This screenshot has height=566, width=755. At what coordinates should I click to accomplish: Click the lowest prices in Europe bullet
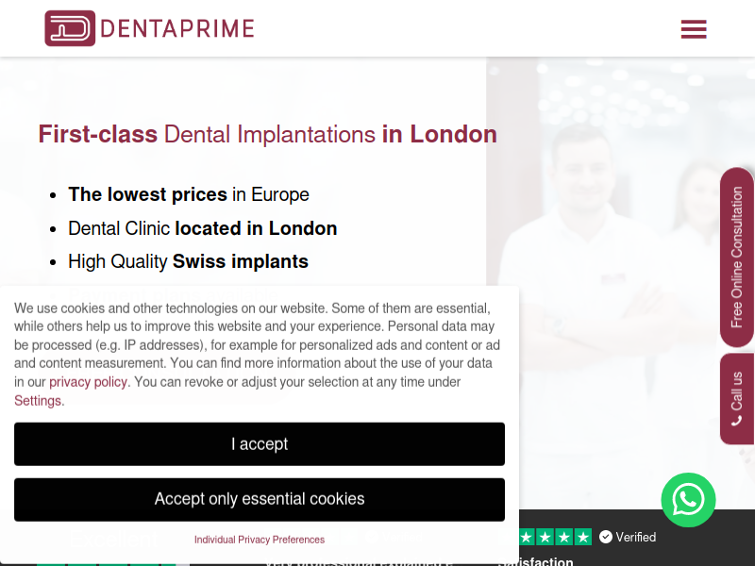(x=189, y=194)
